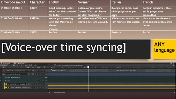Click the Main Camera binding object picker

[33, 71]
